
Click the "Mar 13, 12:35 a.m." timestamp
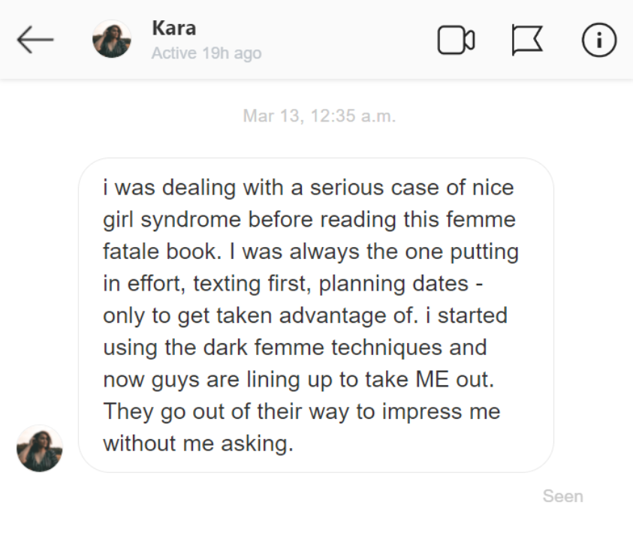(319, 117)
